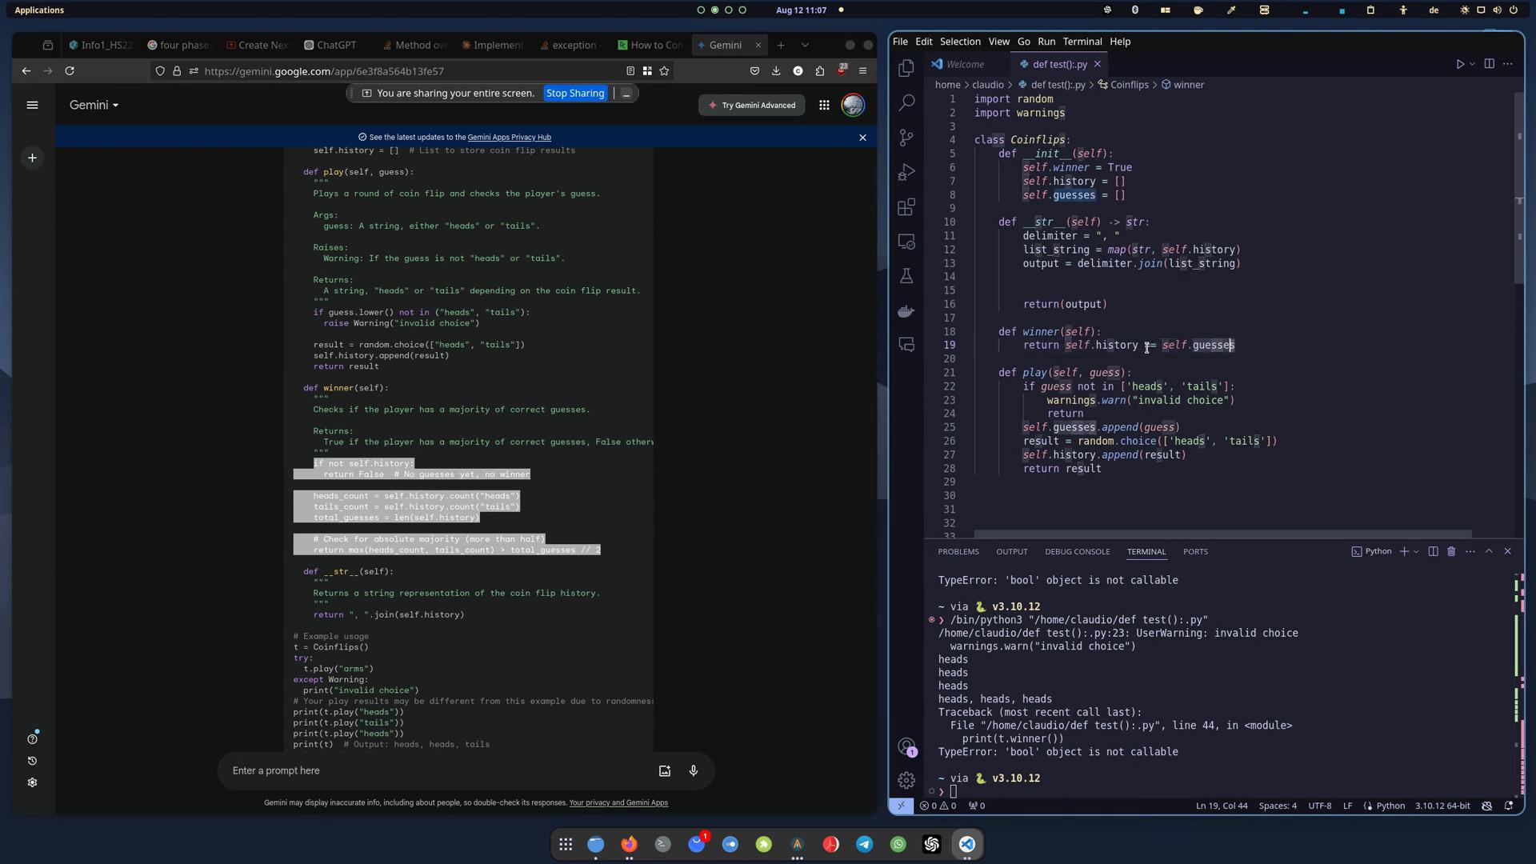Open VS Code notifications bell

1509,806
